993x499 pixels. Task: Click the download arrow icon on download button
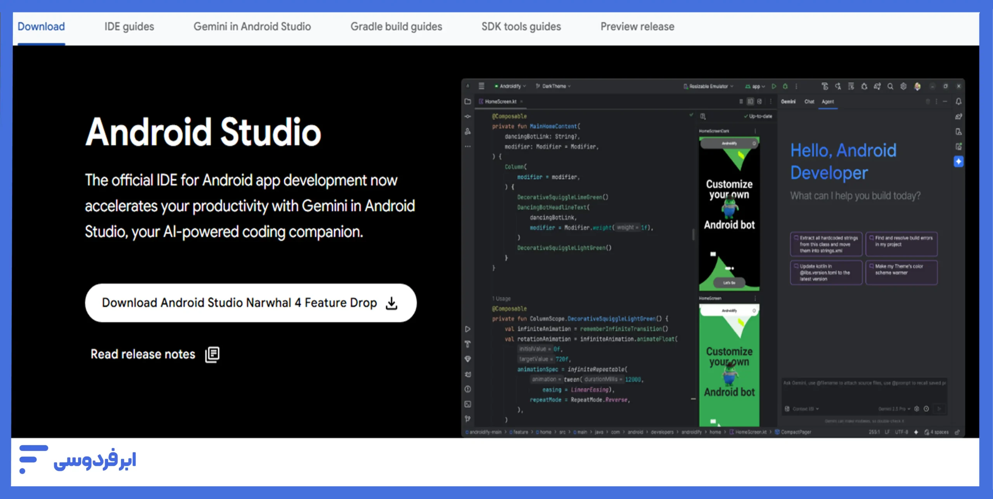click(x=392, y=303)
